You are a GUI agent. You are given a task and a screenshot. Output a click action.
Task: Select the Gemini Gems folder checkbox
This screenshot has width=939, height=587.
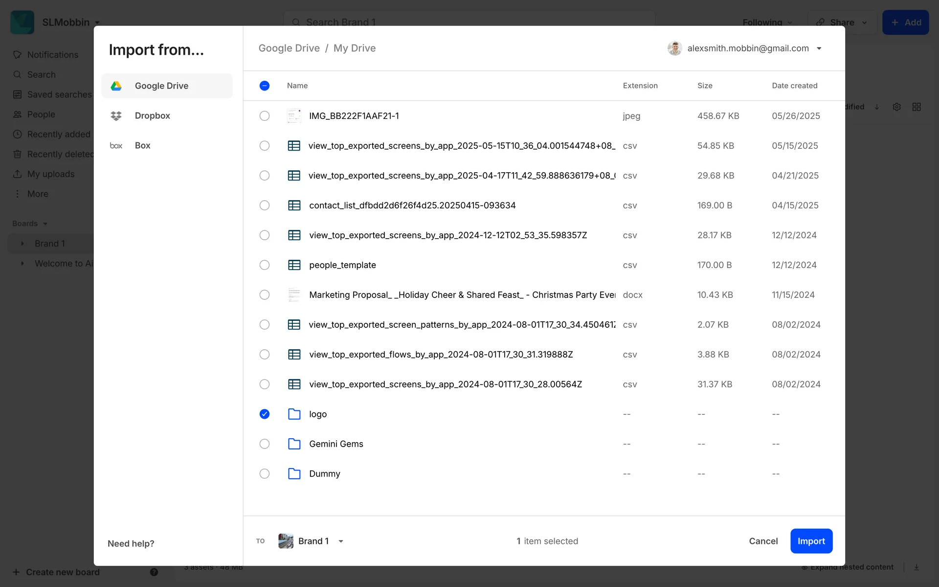pos(265,444)
